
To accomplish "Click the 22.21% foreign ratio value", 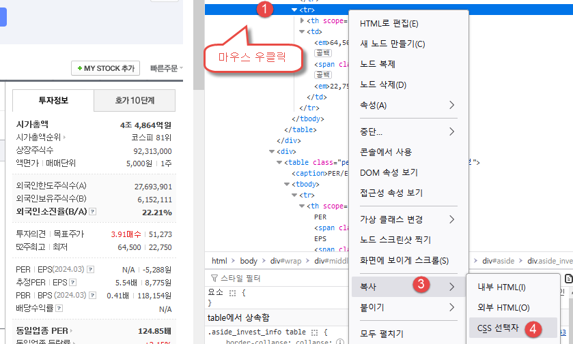I will coord(157,212).
